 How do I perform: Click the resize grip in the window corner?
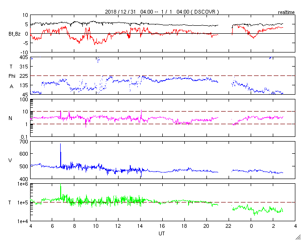298,237
